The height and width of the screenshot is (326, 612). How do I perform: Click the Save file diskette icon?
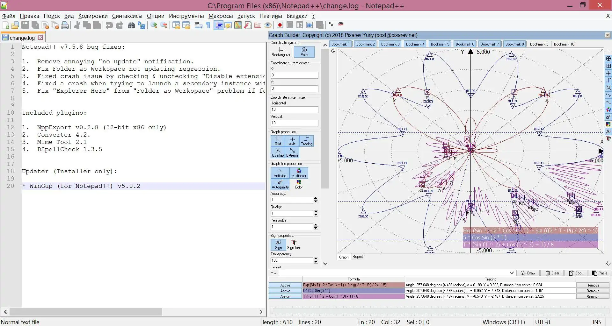25,25
